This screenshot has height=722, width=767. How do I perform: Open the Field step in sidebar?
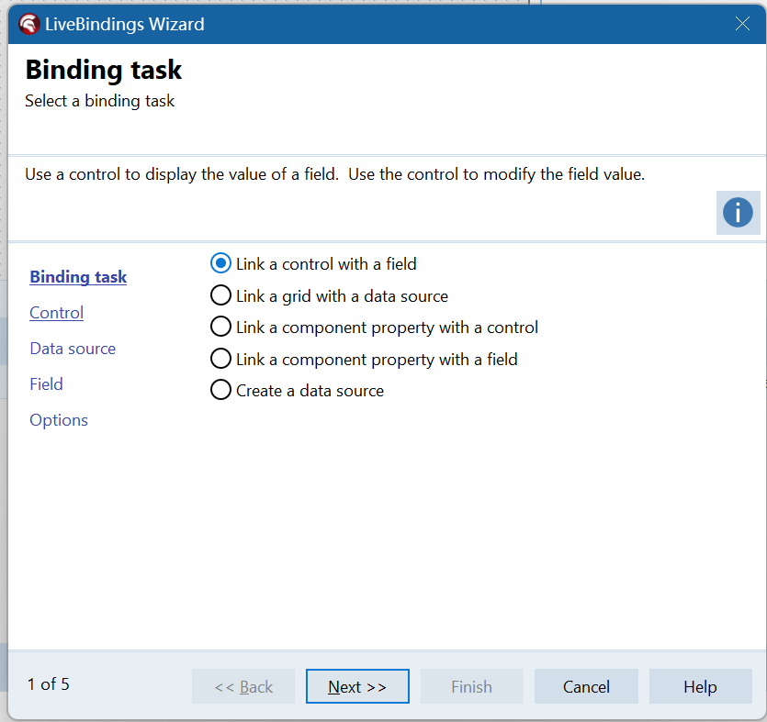[46, 384]
